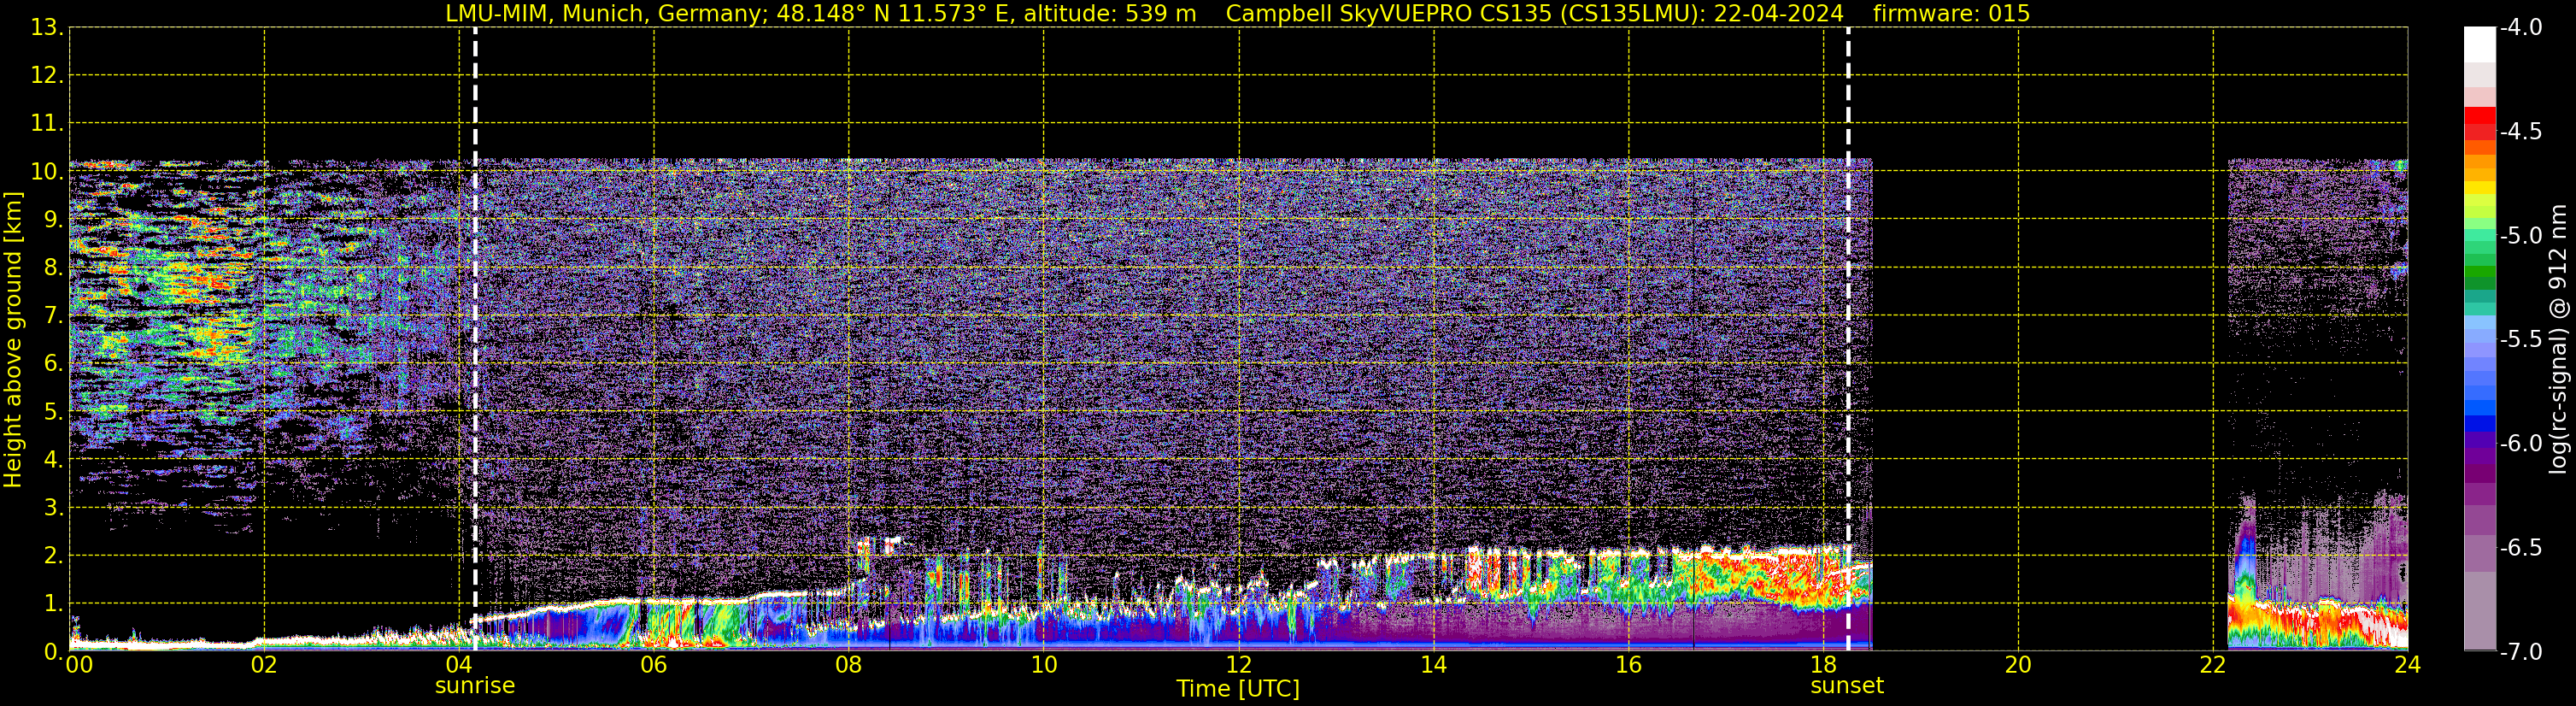The image size is (2576, 706).
Task: Click the time axis tick label '16'
Action: coord(1628,665)
